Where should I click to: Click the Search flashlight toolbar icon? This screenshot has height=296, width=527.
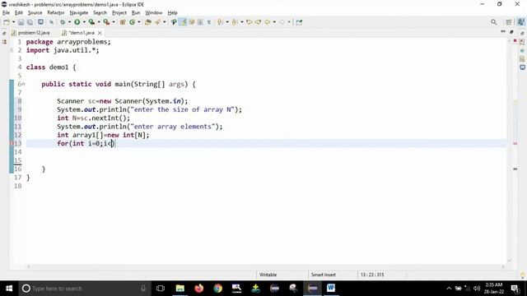[157, 22]
